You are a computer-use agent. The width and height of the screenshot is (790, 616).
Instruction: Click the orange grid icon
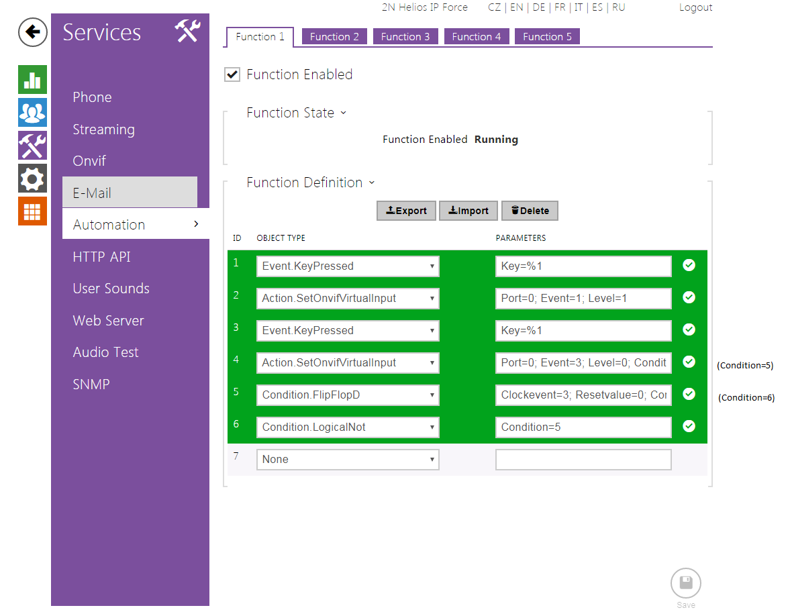32,211
